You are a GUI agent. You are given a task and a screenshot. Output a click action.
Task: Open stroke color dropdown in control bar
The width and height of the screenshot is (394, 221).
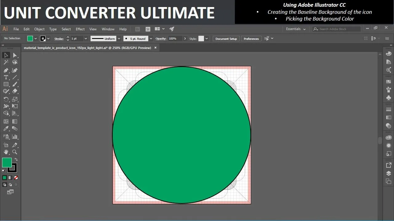48,39
